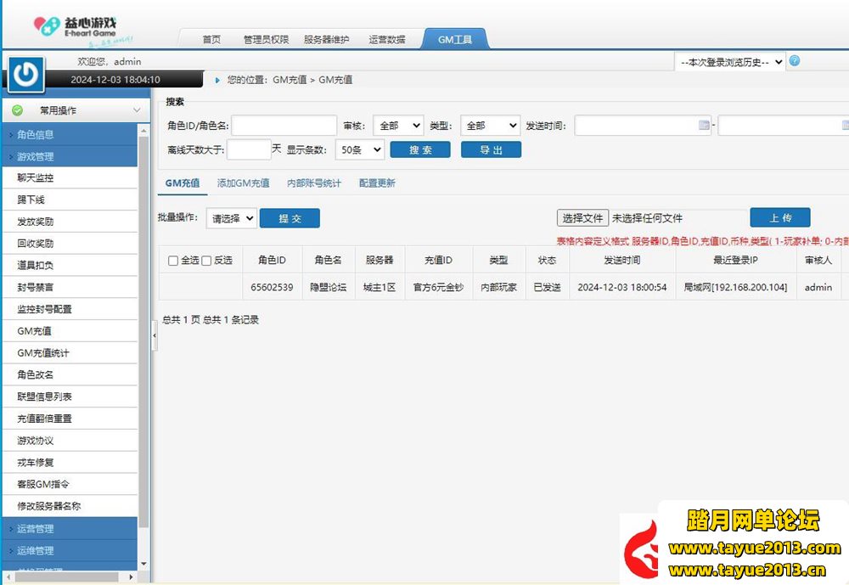This screenshot has height=585, width=849.
Task: Click the breadcrumb arrow before 您的位置
Action: [217, 80]
